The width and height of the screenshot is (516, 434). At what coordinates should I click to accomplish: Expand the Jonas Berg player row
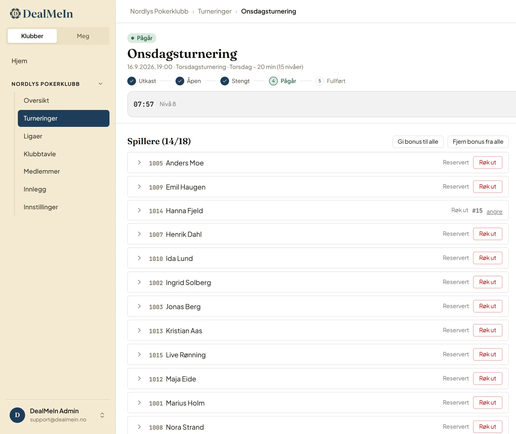click(x=139, y=306)
